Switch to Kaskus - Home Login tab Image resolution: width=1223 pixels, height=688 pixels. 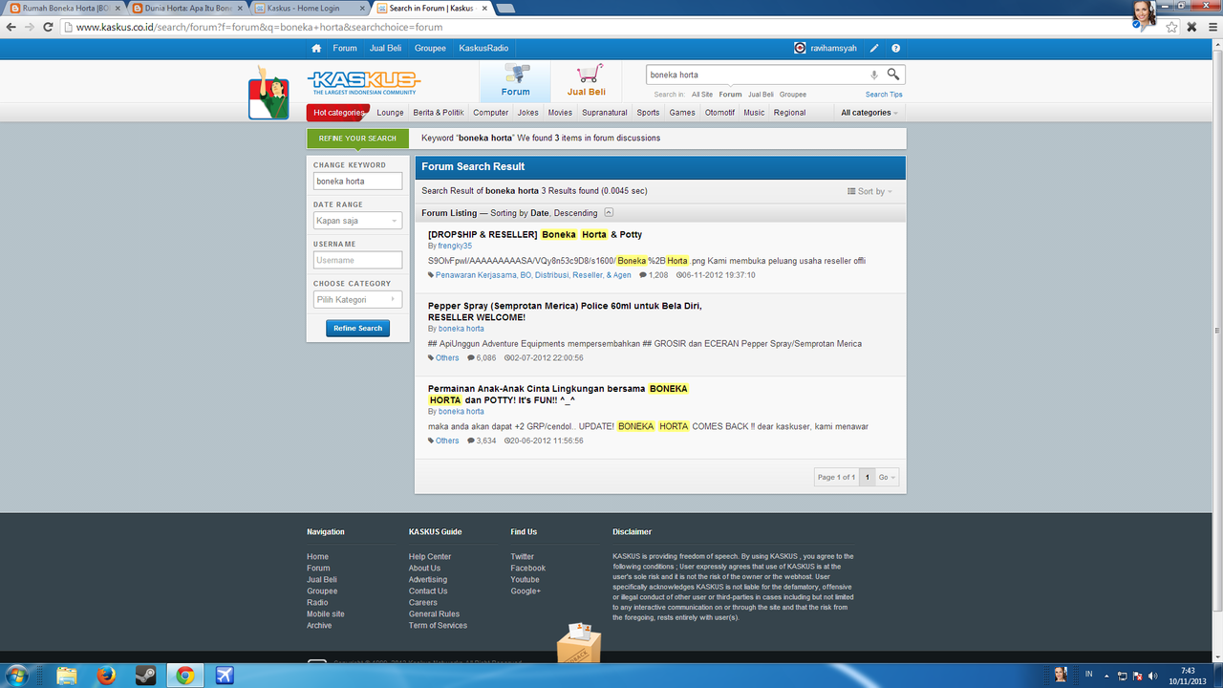click(309, 8)
